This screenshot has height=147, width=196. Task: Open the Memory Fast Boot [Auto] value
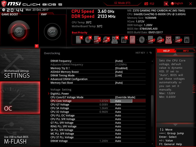pyautogui.click(x=119, y=83)
